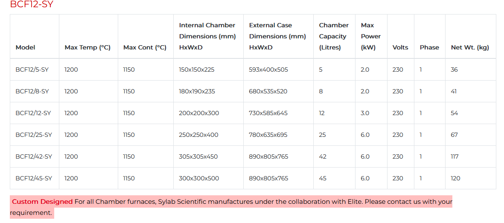Image resolution: width=504 pixels, height=223 pixels.
Task: Click the Model column header
Action: 25,47
